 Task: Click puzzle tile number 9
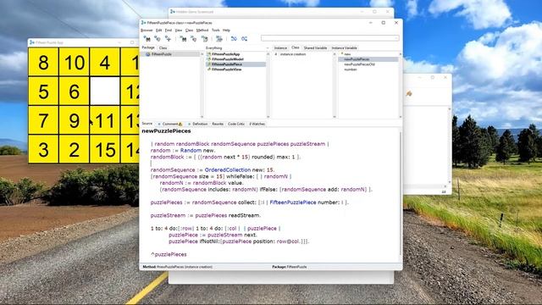pyautogui.click(x=74, y=120)
